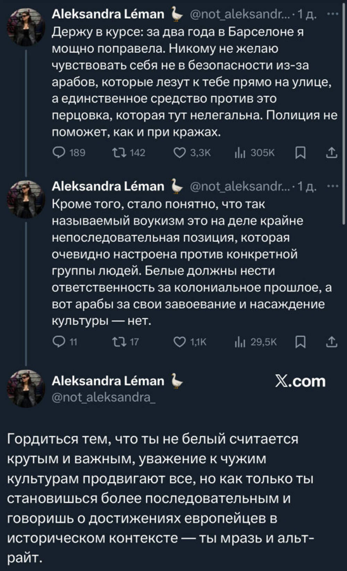Open profile avatar beside the third tweet
Image resolution: width=347 pixels, height=571 pixels.
(x=26, y=388)
